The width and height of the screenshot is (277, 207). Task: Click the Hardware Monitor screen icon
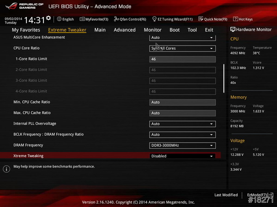[x=233, y=29]
